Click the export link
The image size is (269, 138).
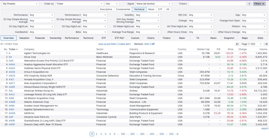[x=265, y=128]
